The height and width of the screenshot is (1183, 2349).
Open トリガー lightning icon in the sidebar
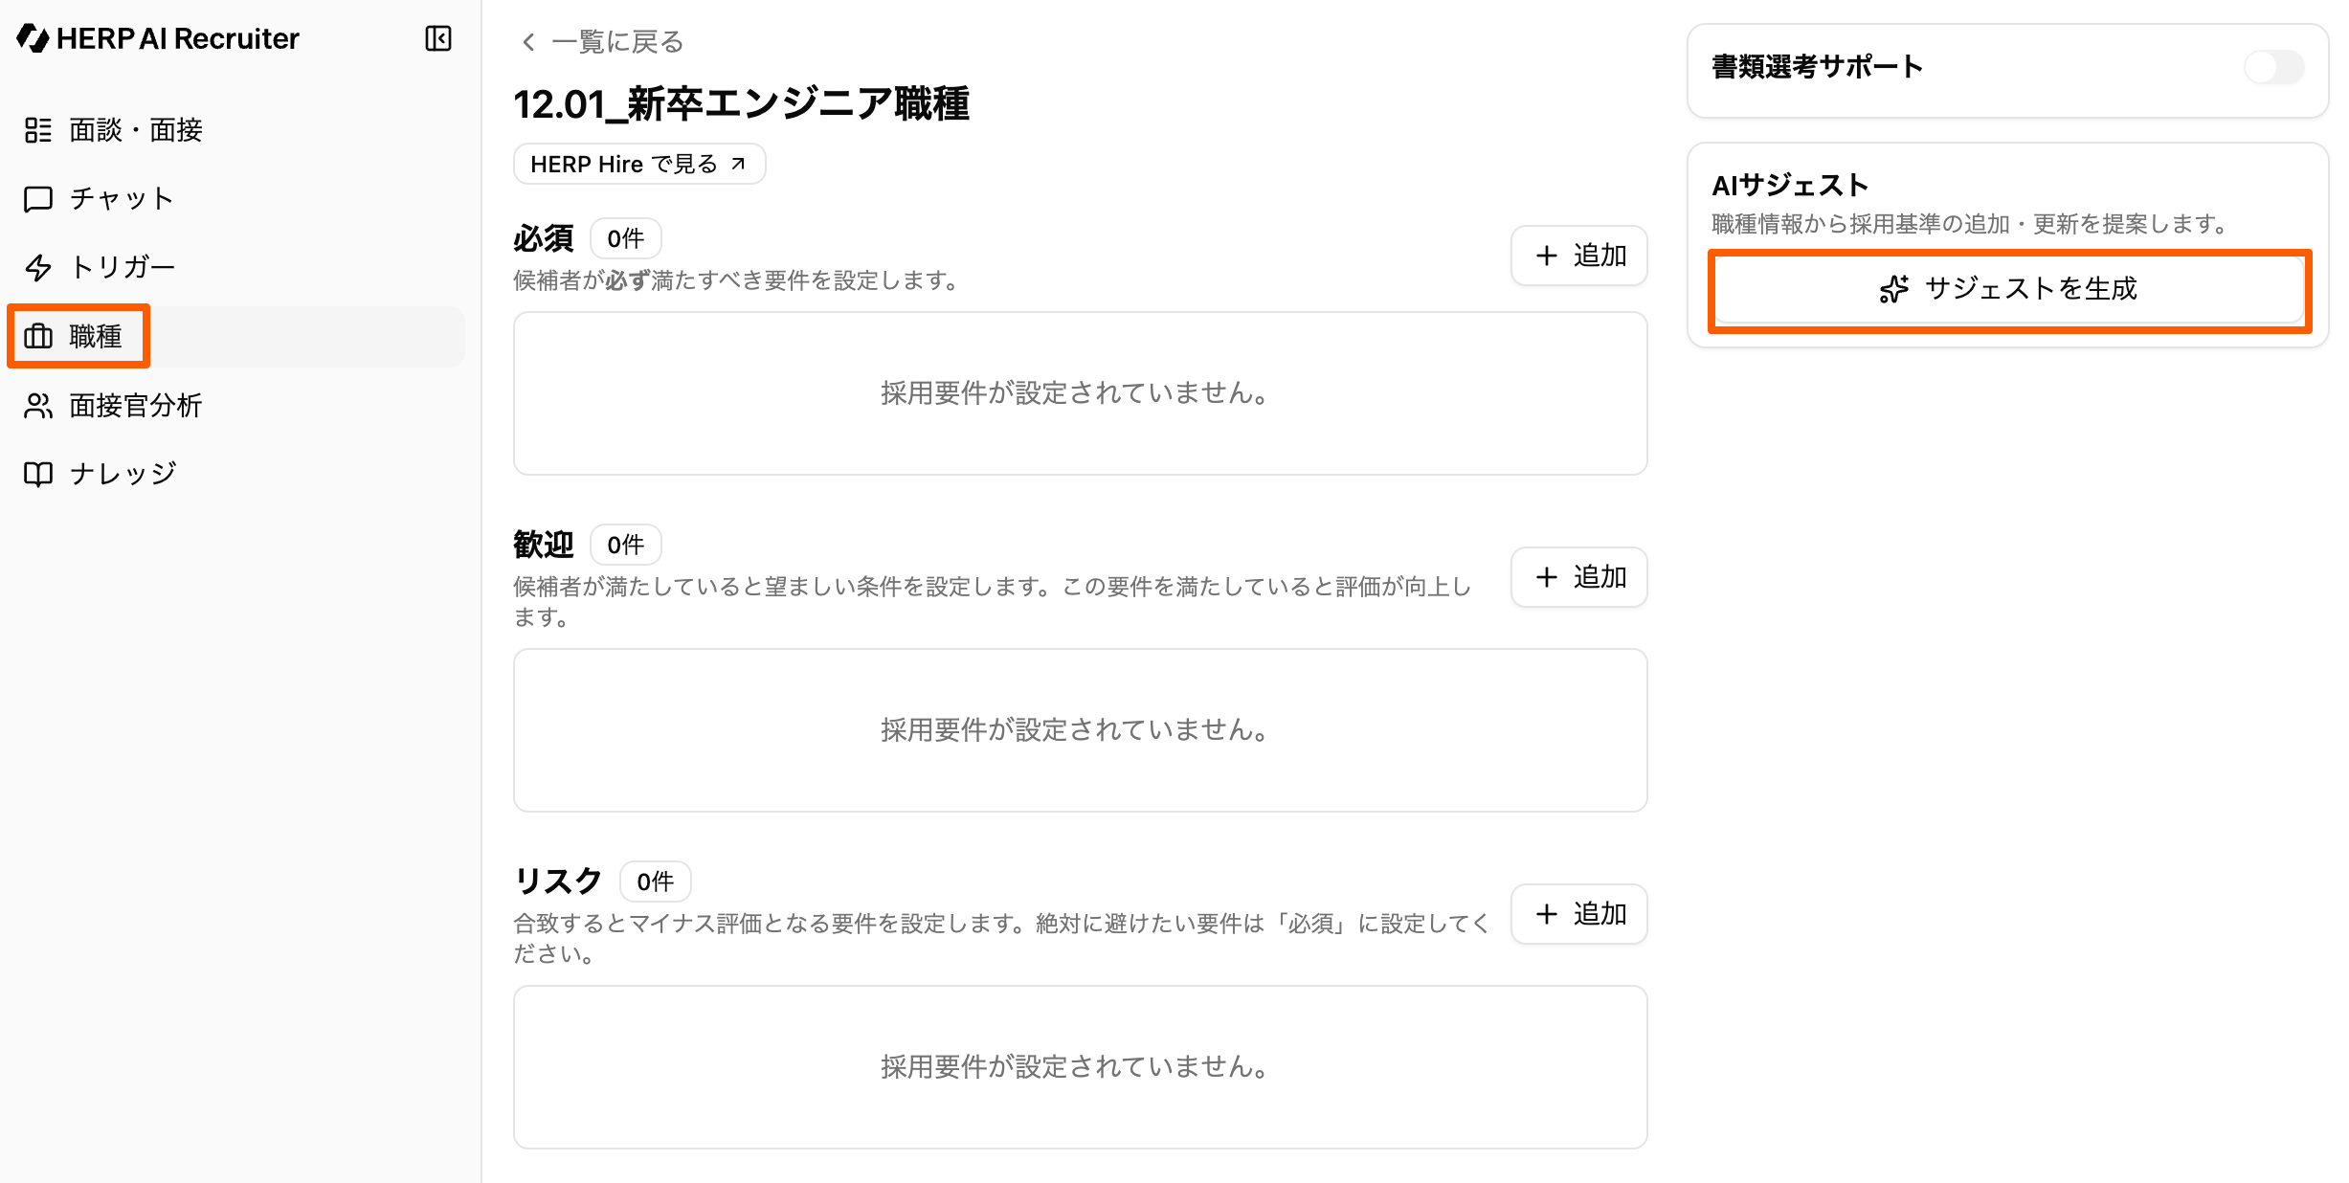[x=38, y=268]
